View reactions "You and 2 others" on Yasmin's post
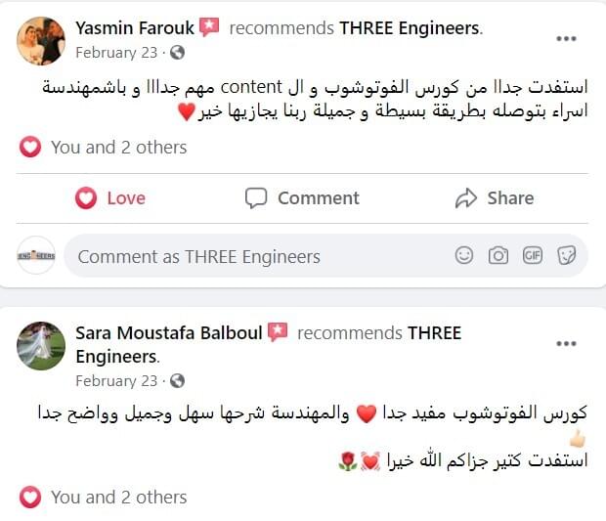 coord(118,148)
